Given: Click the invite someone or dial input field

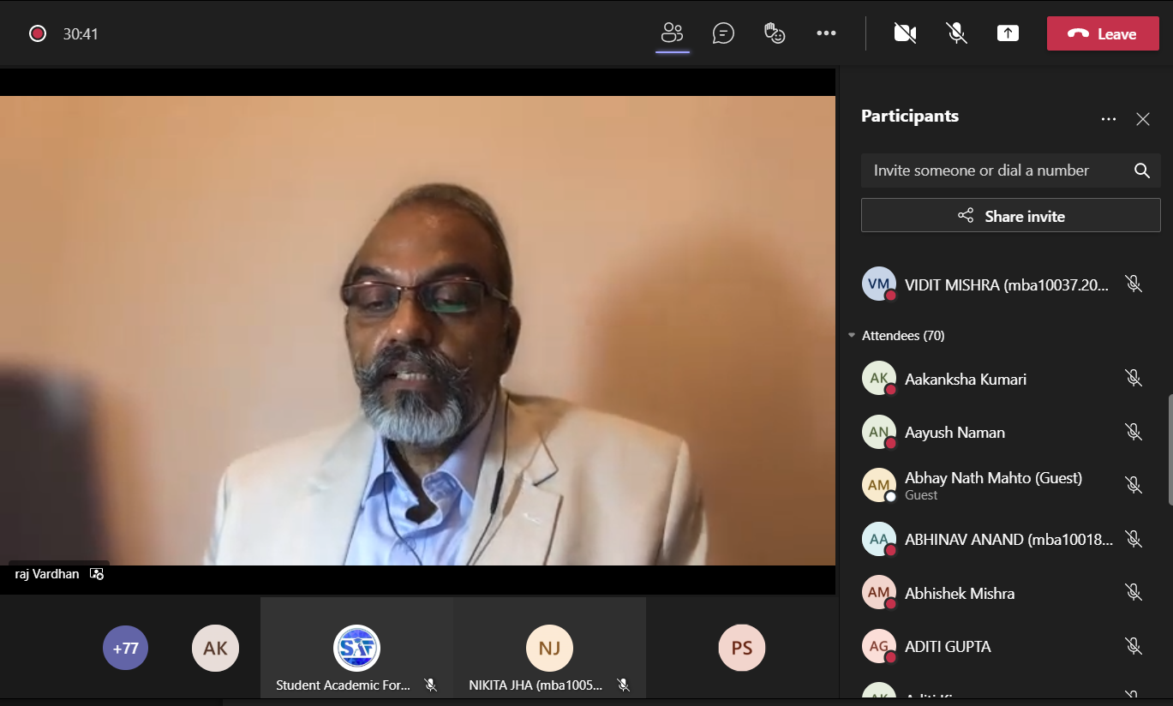Looking at the screenshot, I should pos(994,171).
